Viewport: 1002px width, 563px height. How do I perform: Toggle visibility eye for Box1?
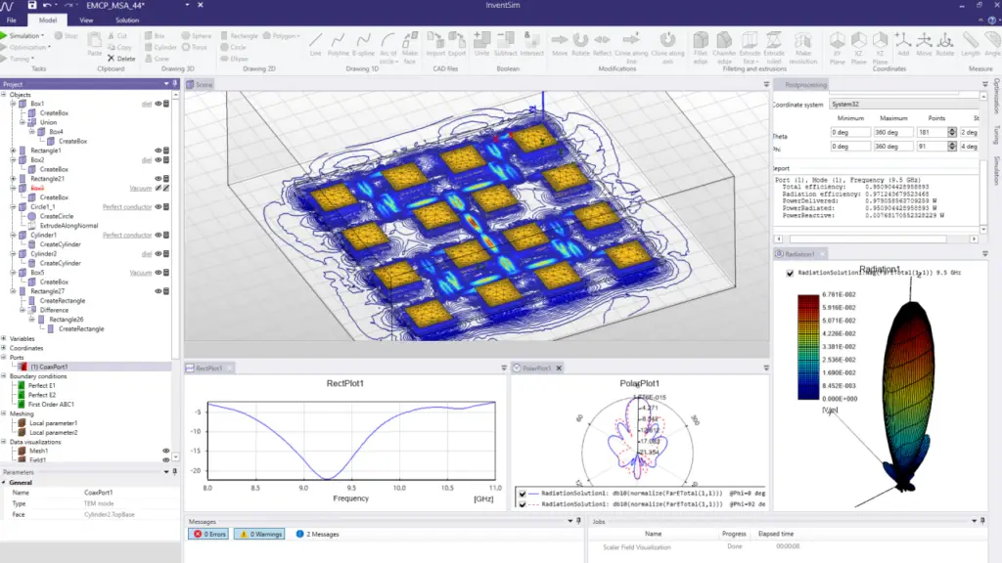[x=158, y=104]
